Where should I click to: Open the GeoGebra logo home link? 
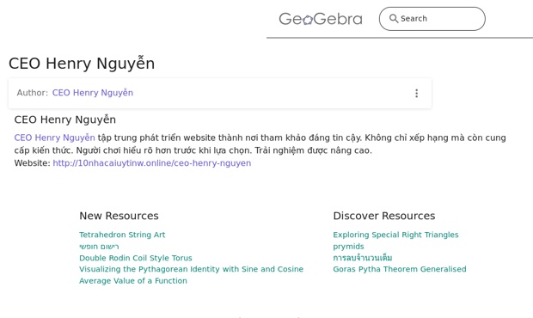click(321, 19)
